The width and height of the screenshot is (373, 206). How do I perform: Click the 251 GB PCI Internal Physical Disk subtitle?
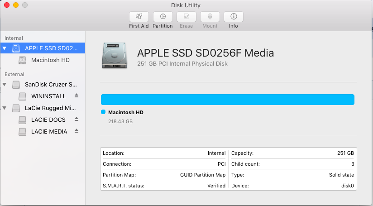click(x=182, y=64)
